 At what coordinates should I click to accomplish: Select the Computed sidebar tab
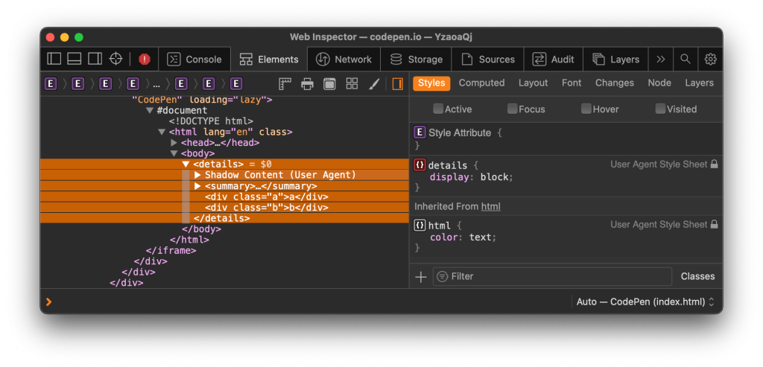tap(482, 83)
